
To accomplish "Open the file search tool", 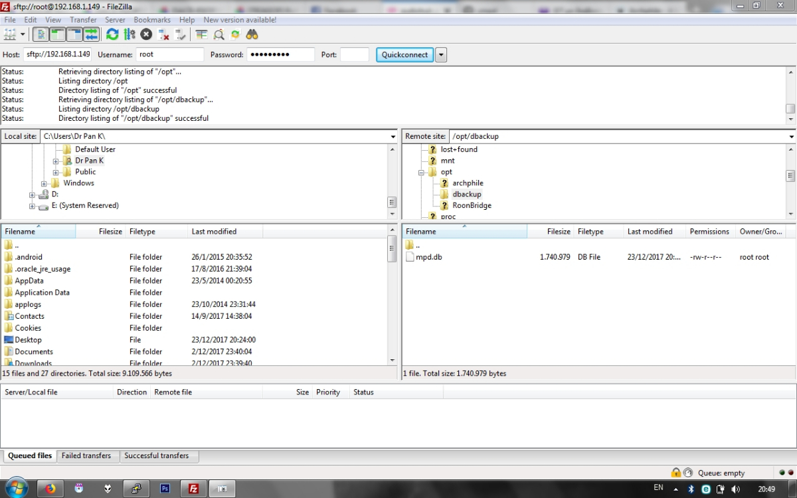I will click(252, 33).
